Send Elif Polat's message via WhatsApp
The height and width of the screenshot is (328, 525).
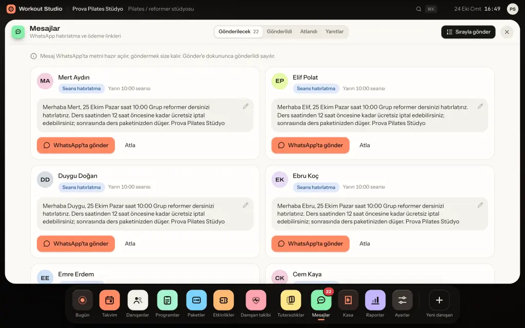(310, 145)
